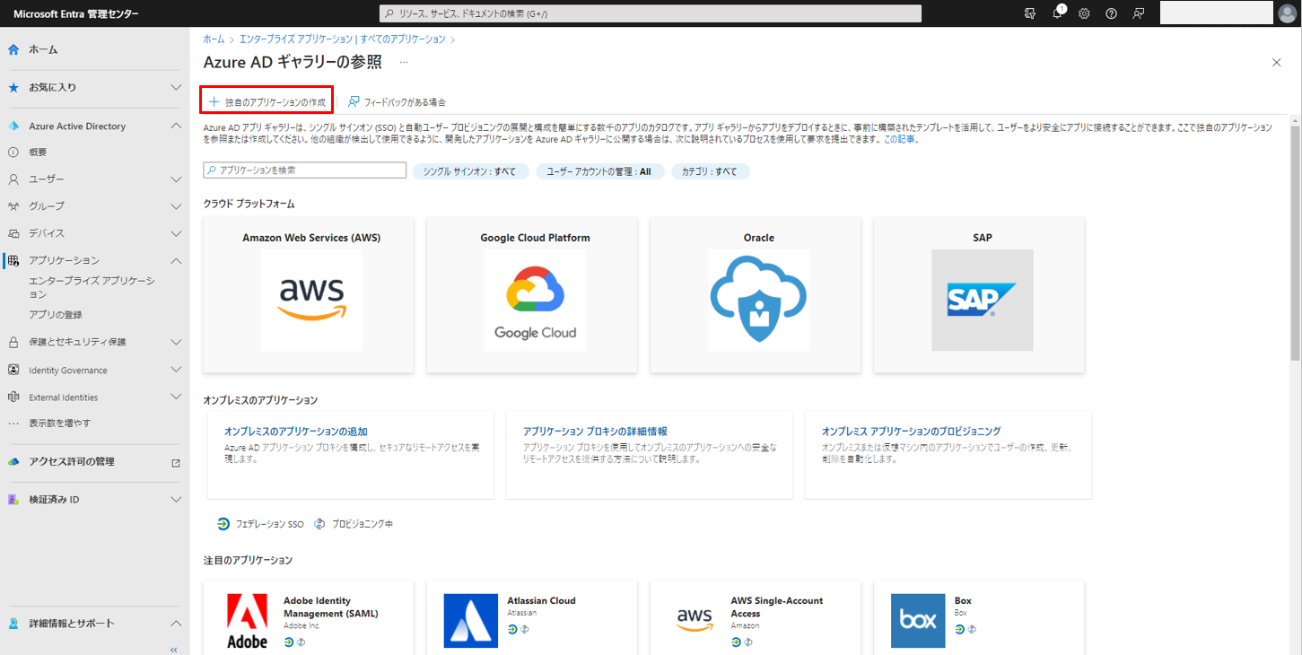Image resolution: width=1302 pixels, height=655 pixels.
Task: Open オンプレミス アプリケーションのプロビジョニング link
Action: (x=911, y=432)
